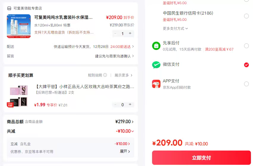253x166 pixels.
Task: Decrease quantity of 可复美 skincare set
Action: pos(115,34)
